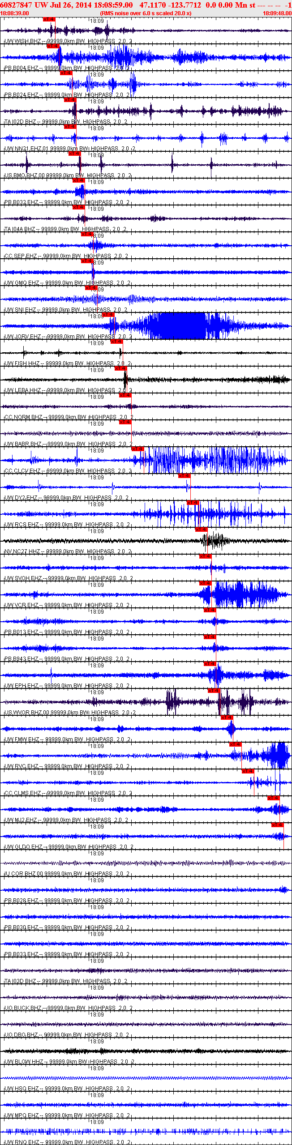Select the red pick flag on PB B004 trace

pos(53,46)
